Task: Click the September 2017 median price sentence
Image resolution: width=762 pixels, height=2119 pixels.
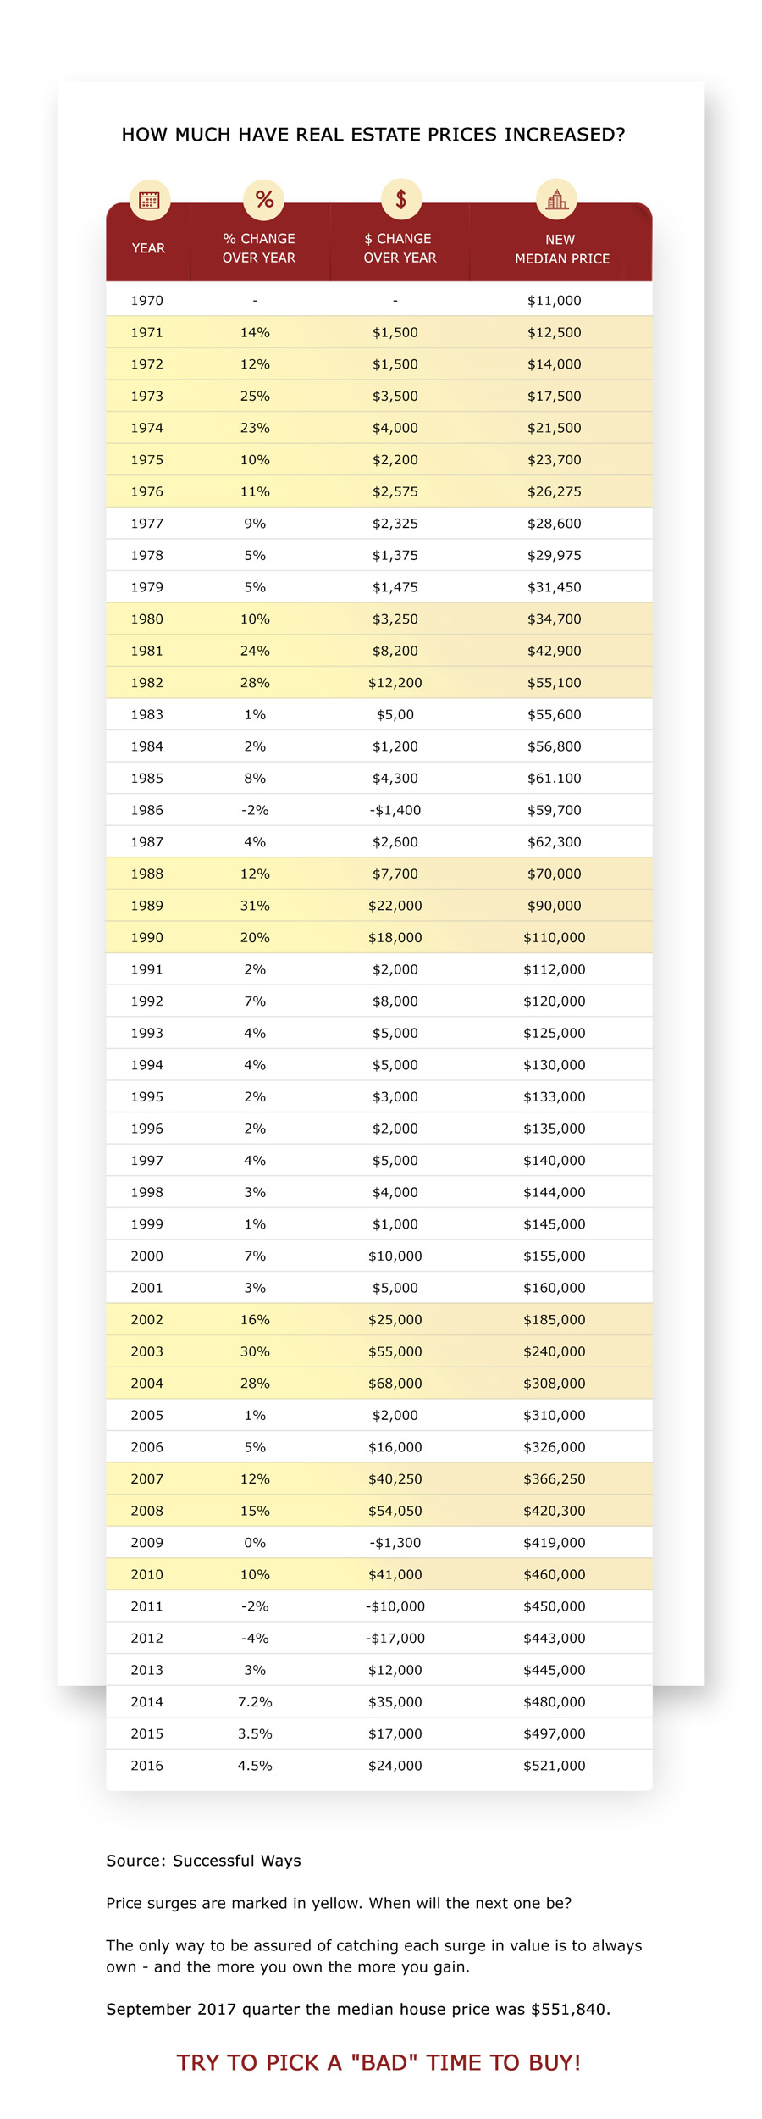Action: [358, 2009]
